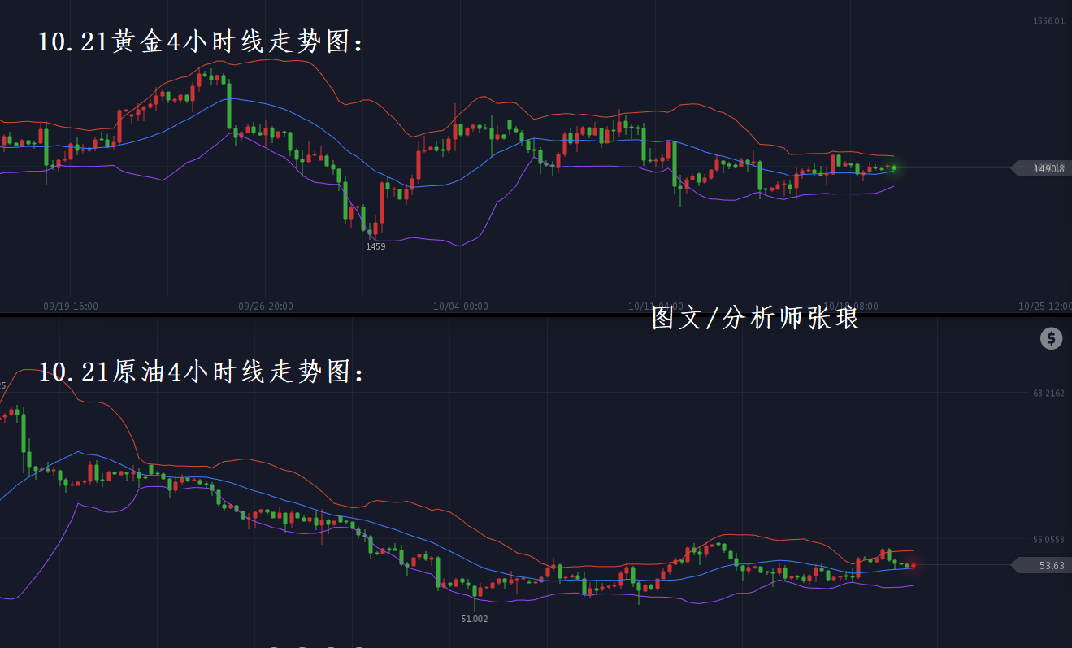Click the tall green candle at oil chart's left edge

[x=23, y=433]
